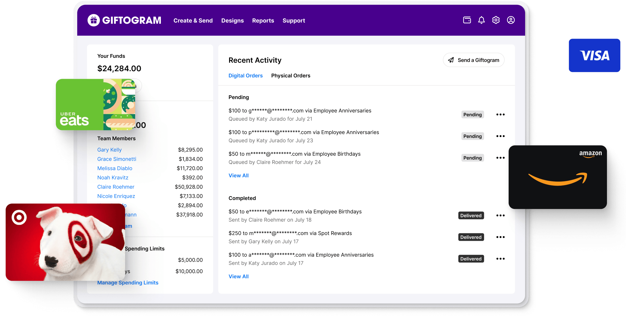Open settings gear icon

tap(496, 20)
